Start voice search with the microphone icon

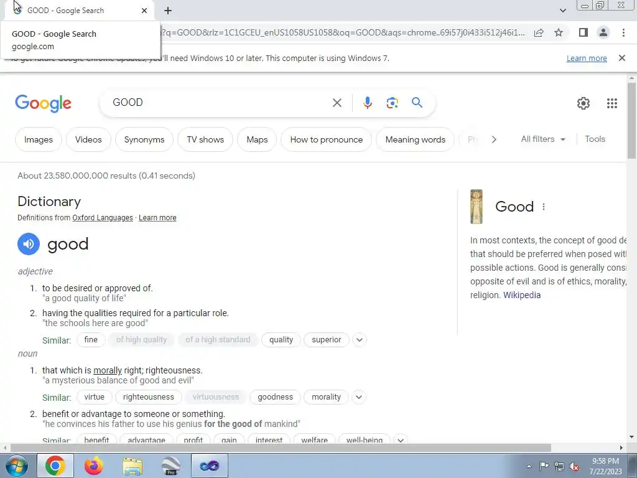[367, 103]
